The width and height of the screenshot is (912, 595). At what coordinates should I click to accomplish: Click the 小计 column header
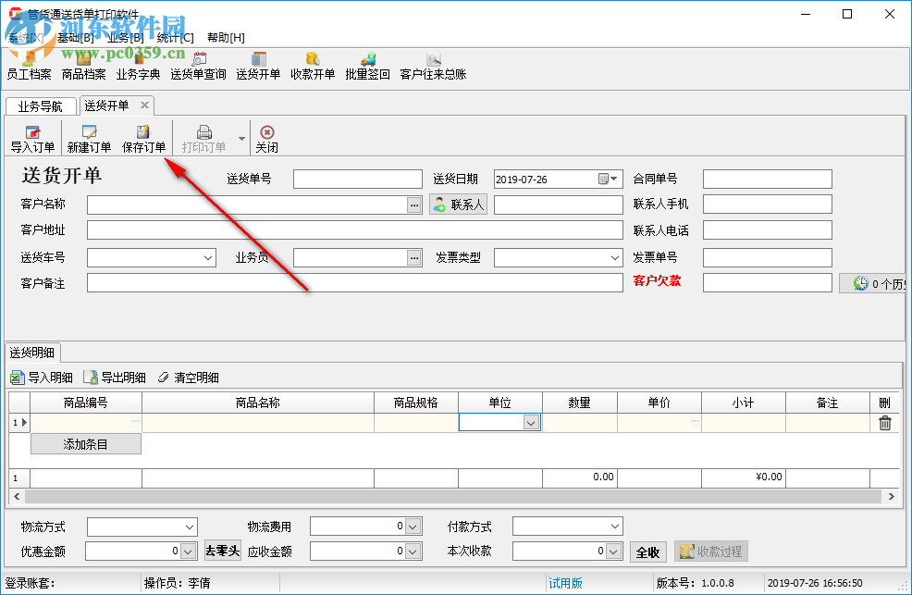tap(744, 403)
